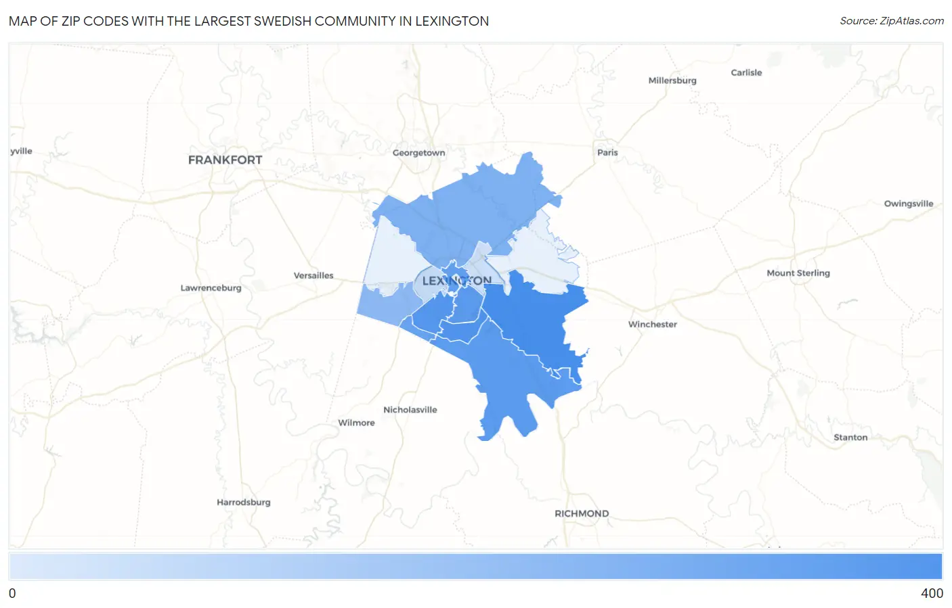952x608 pixels.
Task: Click the Source: ZipAtlas.com attribution
Action: pyautogui.click(x=892, y=21)
